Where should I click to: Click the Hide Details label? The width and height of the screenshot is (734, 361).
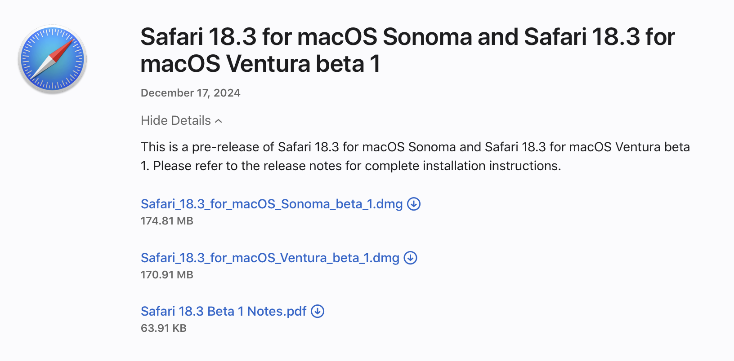(176, 121)
